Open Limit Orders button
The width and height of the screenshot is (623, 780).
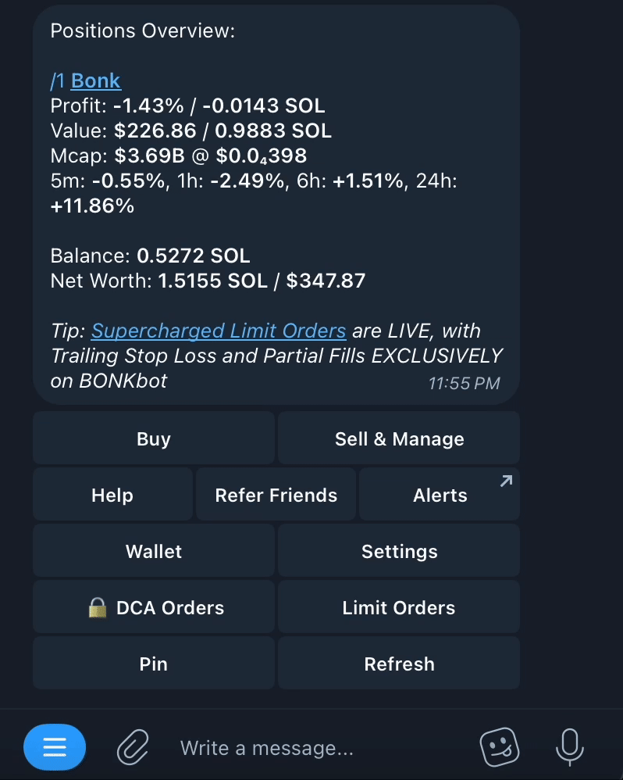399,608
